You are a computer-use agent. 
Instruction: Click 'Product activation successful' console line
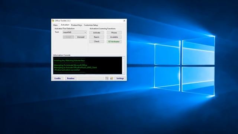pos(67,70)
